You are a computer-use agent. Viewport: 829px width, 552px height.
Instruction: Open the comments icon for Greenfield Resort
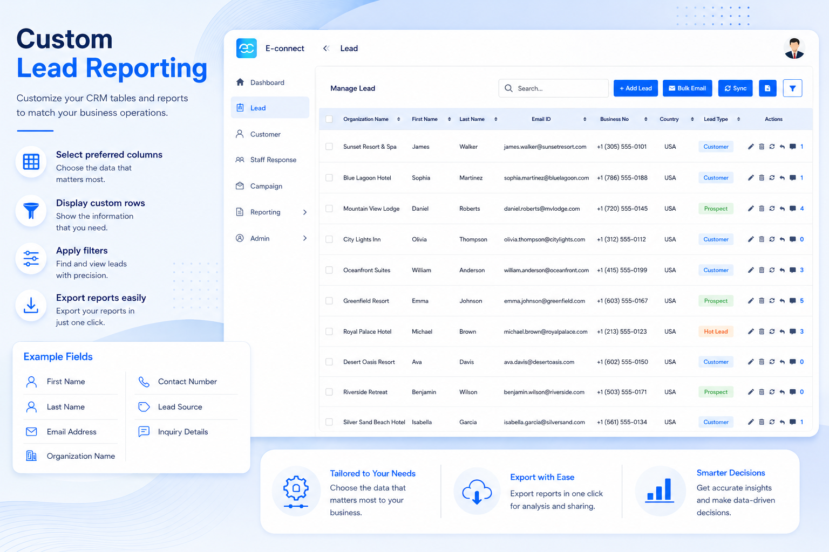792,301
